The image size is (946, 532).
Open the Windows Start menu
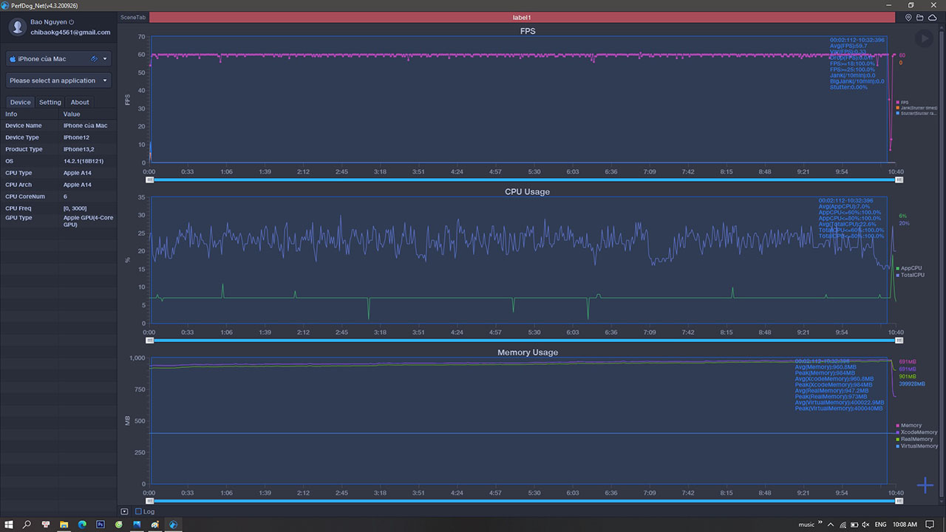[x=8, y=524]
